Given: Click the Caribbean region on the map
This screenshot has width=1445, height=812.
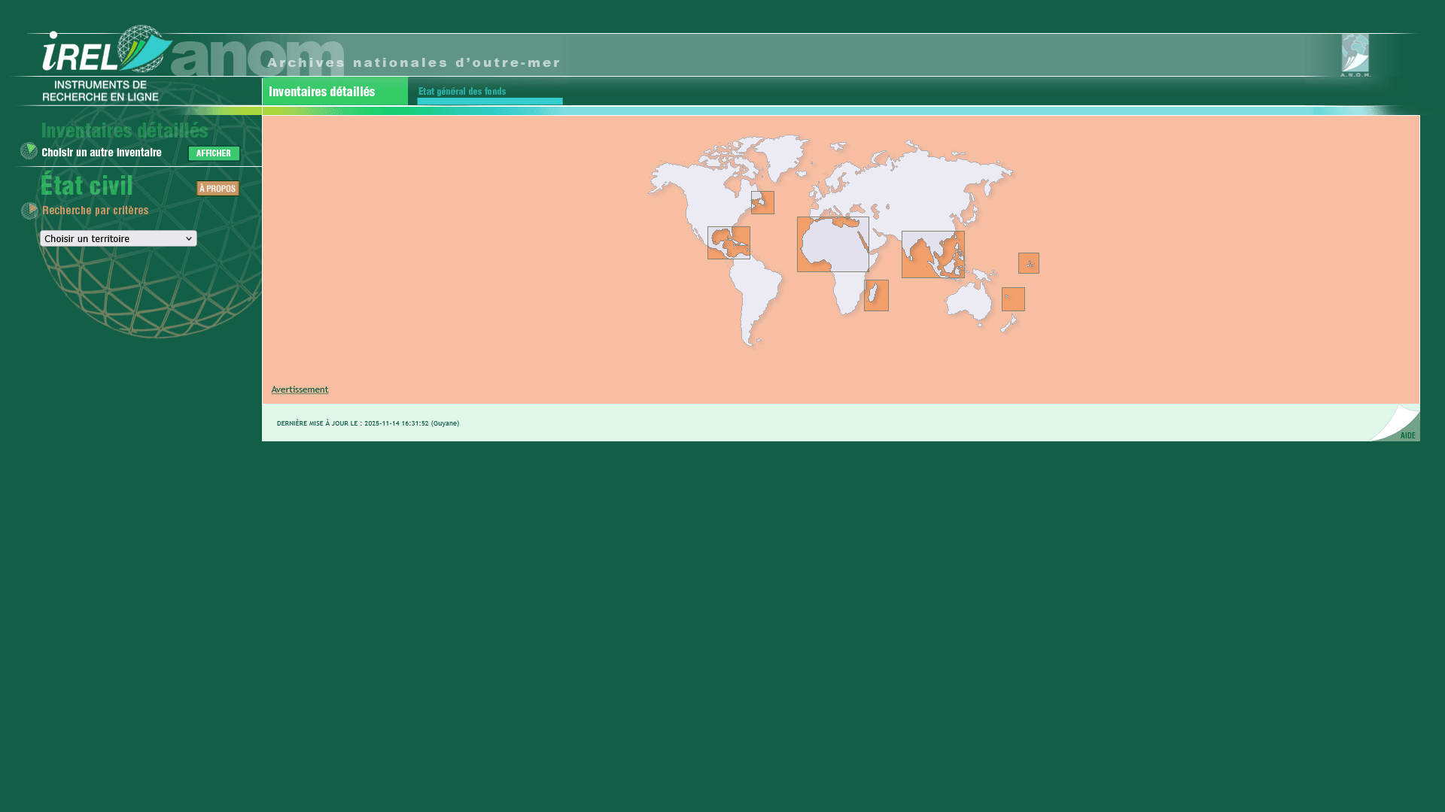Looking at the screenshot, I should click(x=729, y=243).
